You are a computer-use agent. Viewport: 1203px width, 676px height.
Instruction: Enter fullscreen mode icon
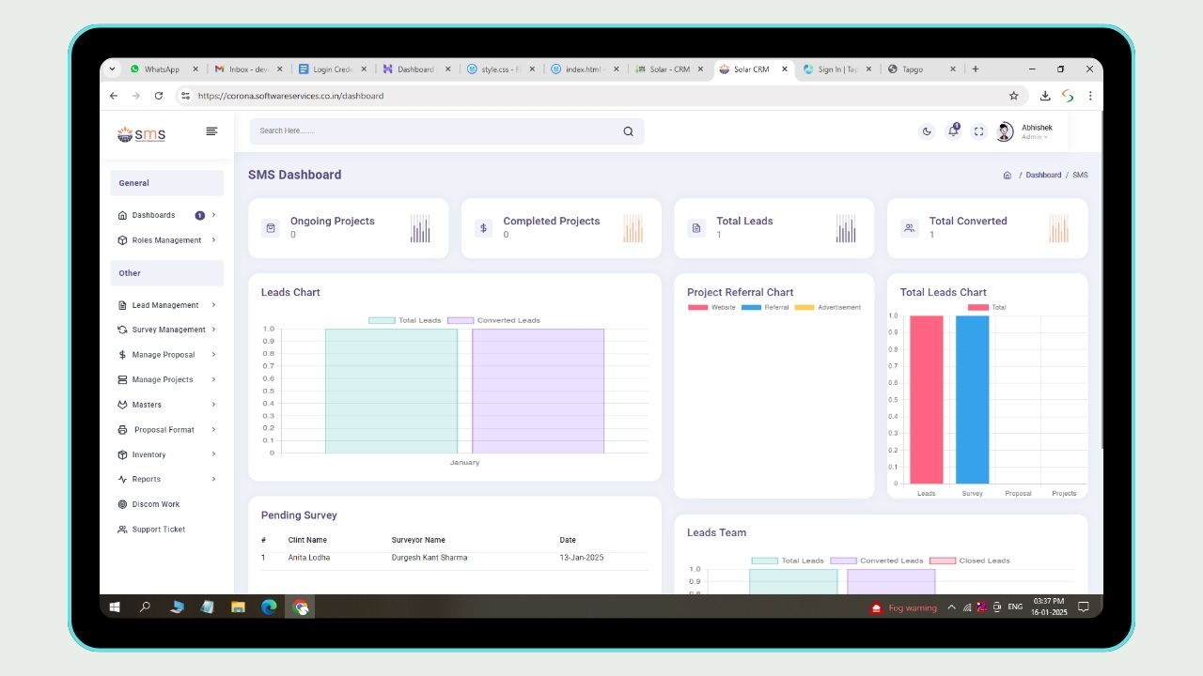(978, 131)
